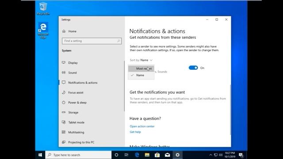This screenshot has width=283, height=159.
Task: Open the Focus assist settings
Action: (x=73, y=92)
